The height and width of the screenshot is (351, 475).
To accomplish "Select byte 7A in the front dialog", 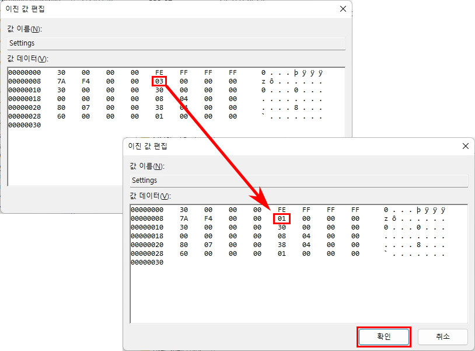I will point(184,218).
